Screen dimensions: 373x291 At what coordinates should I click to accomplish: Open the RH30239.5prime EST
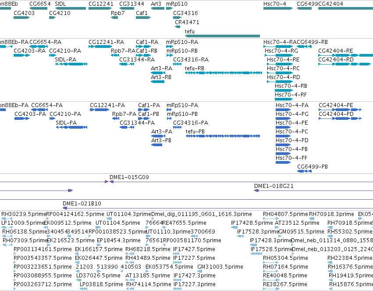tap(7, 219)
